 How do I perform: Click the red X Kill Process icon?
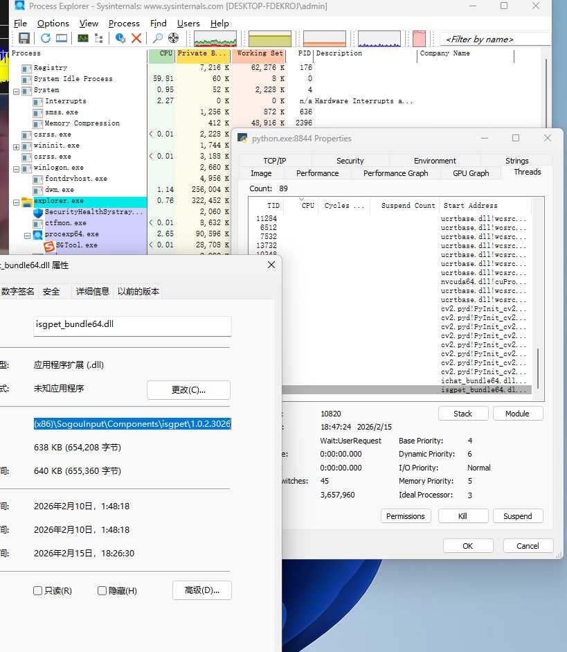pos(136,38)
